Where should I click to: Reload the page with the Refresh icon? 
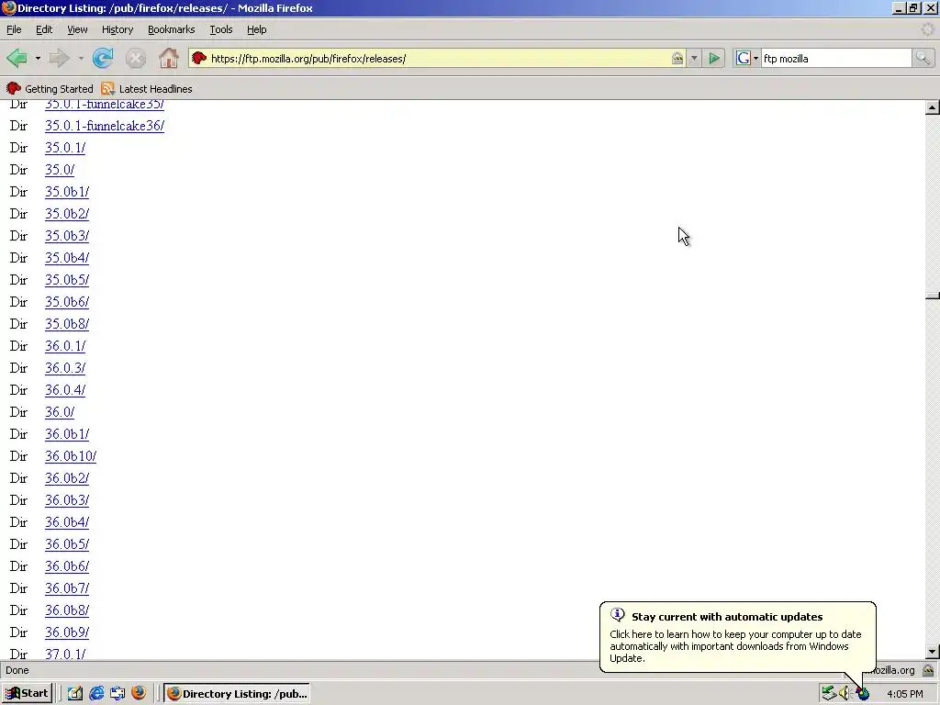coord(103,58)
